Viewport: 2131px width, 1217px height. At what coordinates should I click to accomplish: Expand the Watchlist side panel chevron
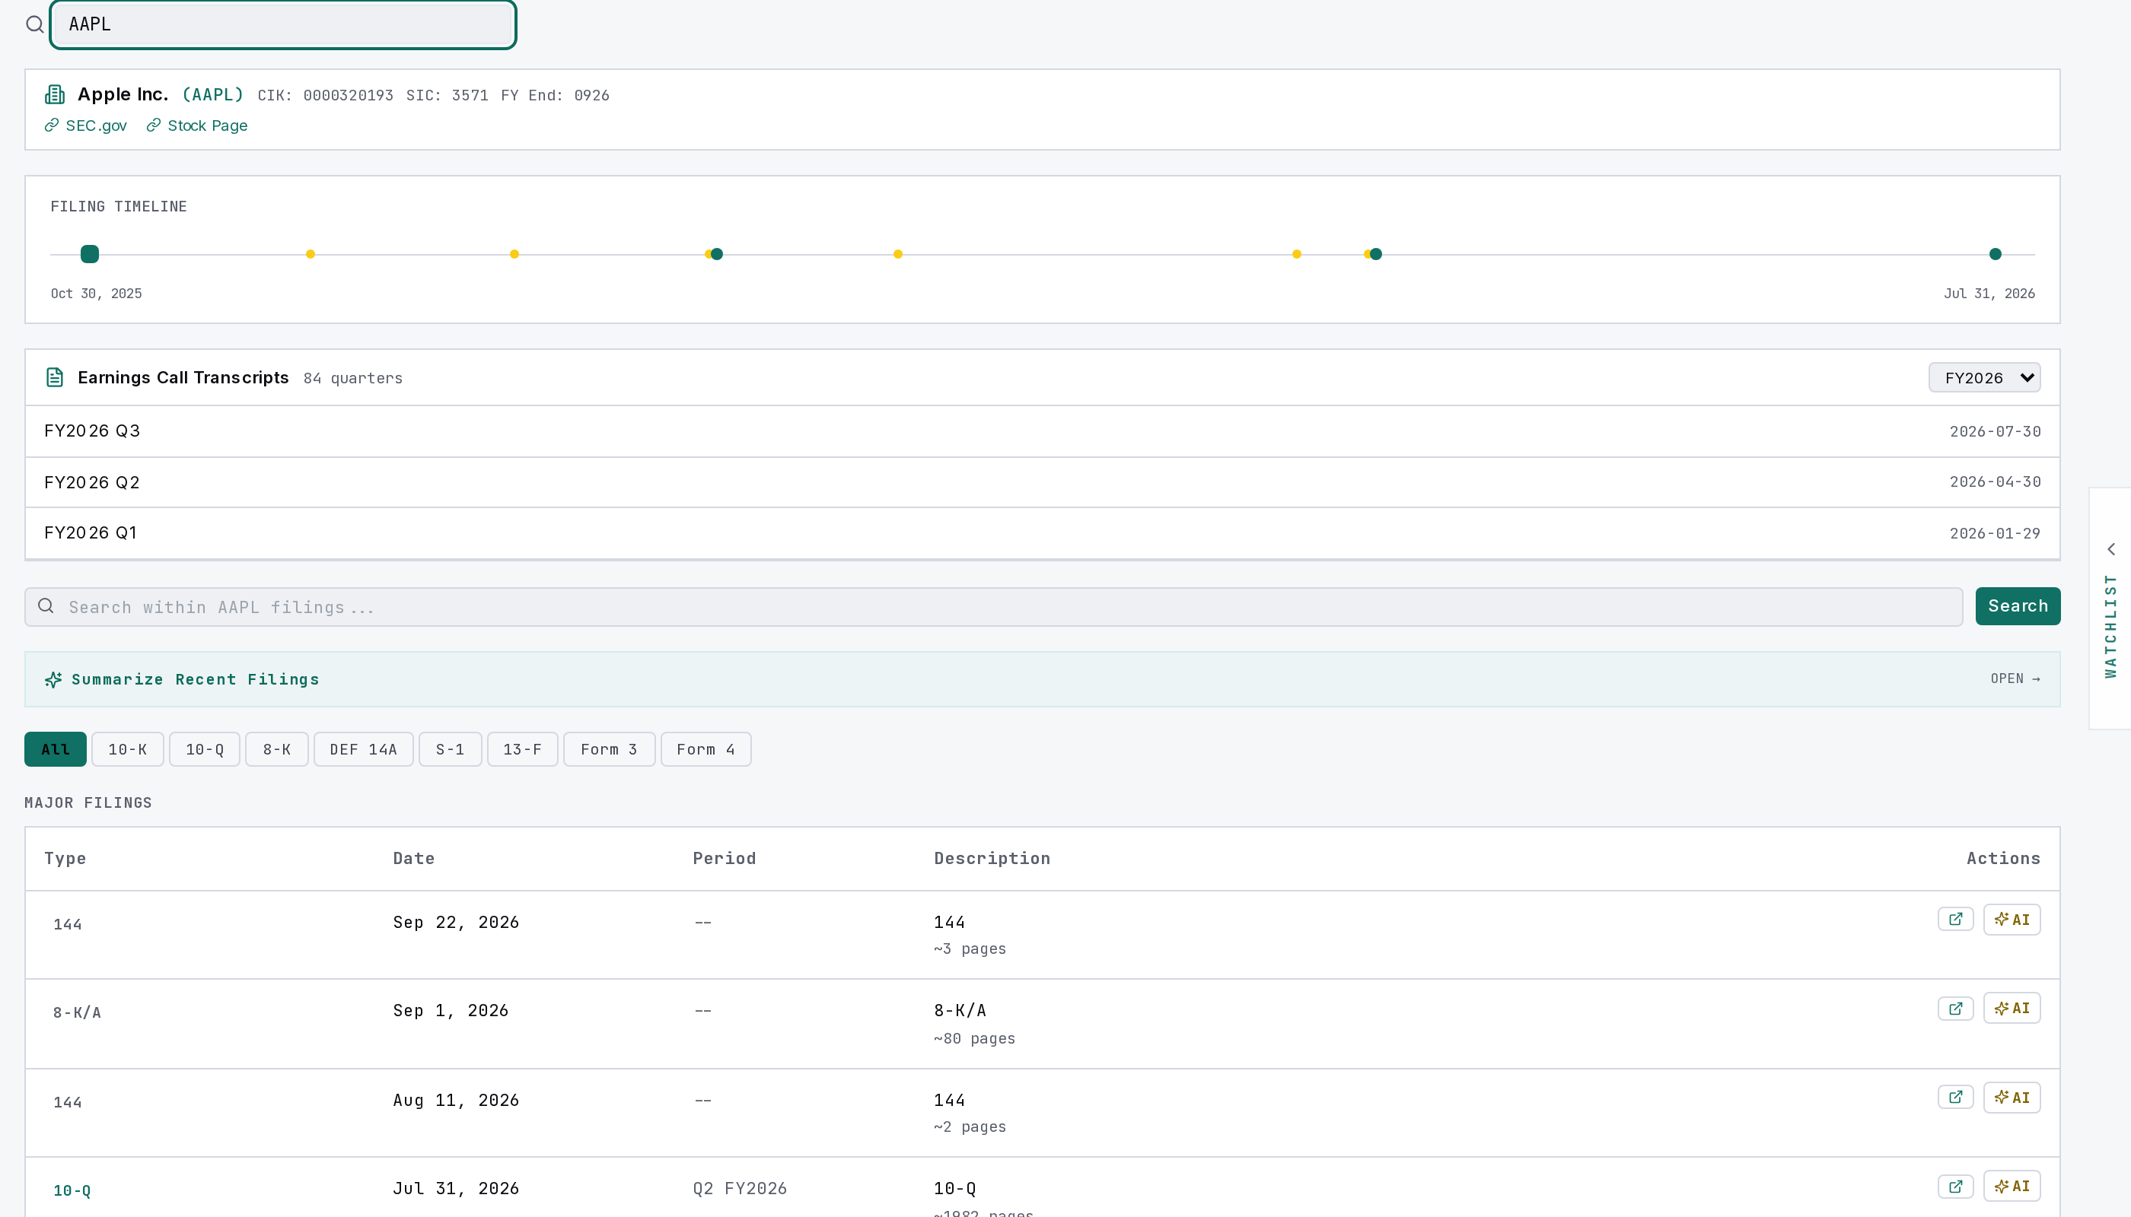[x=2111, y=549]
